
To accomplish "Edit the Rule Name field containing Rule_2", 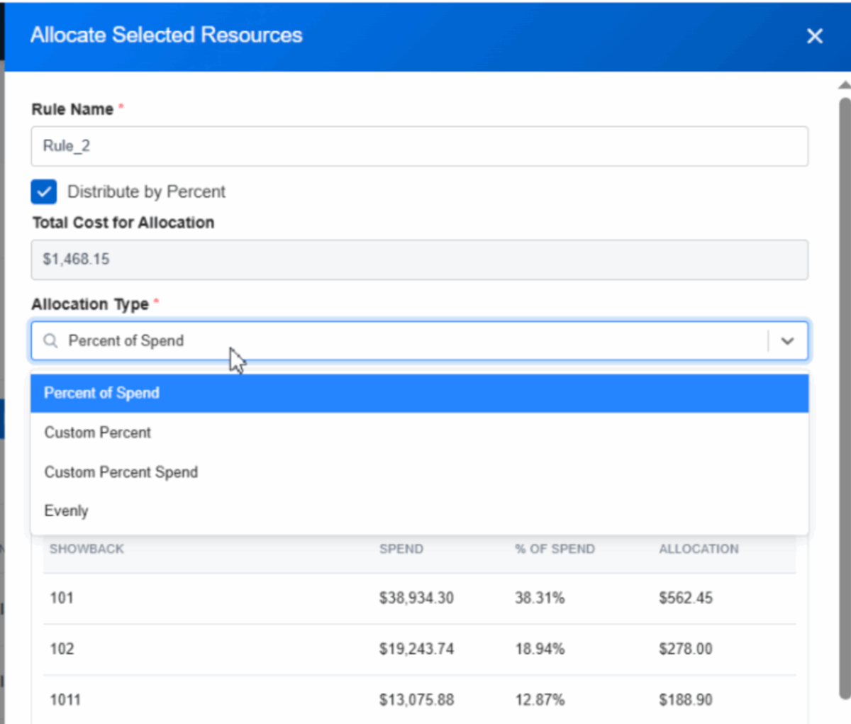I will click(x=419, y=146).
